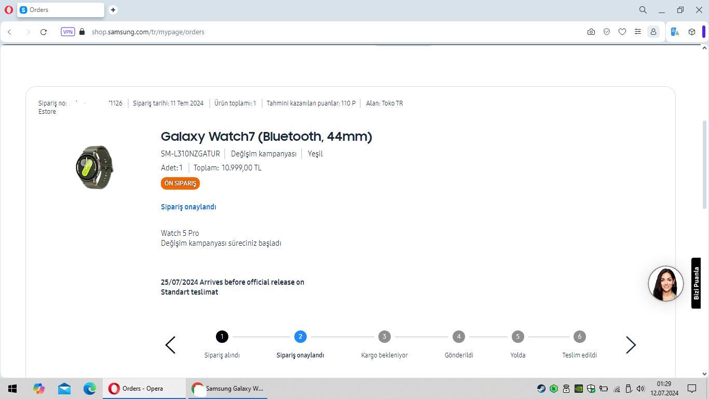This screenshot has width=709, height=399.
Task: Open the Opera main menu logo
Action: [8, 10]
